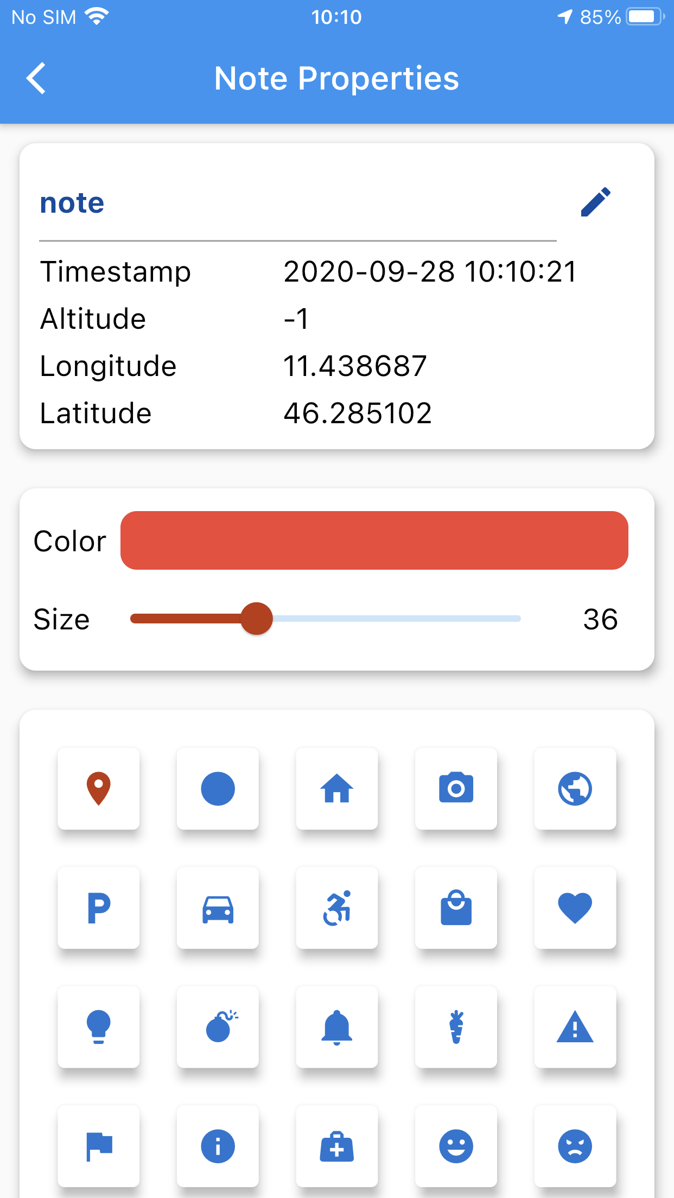Choose the wheelchair accessibility marker icon
Image resolution: width=674 pixels, height=1198 pixels.
tap(337, 908)
